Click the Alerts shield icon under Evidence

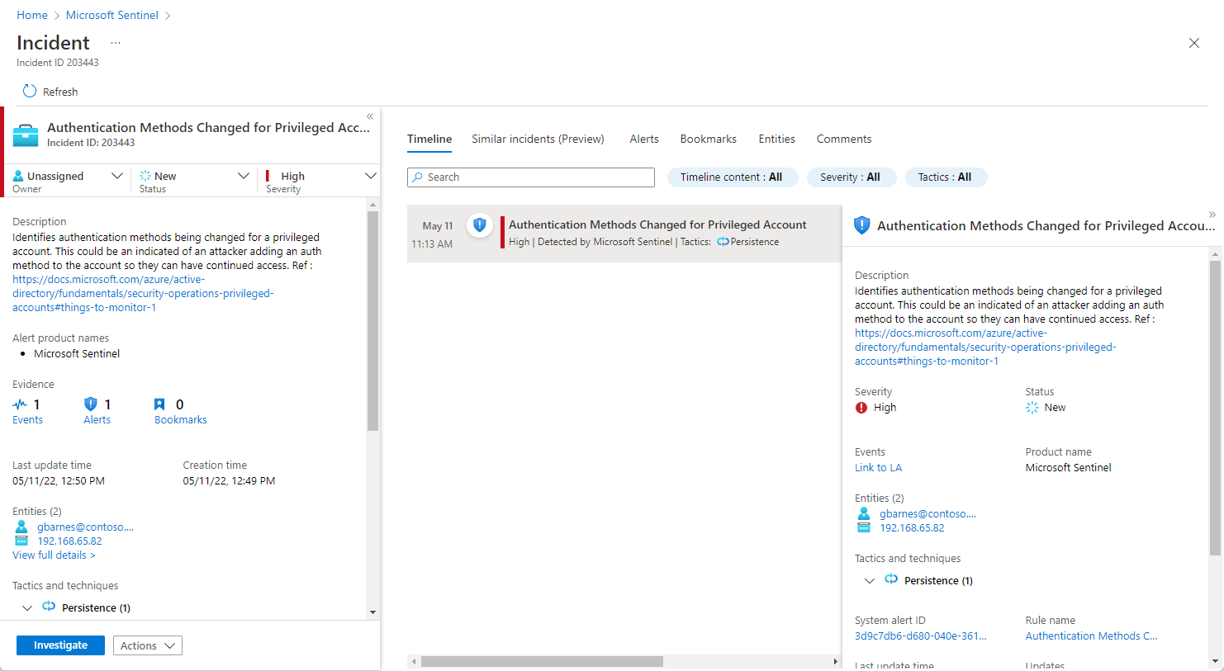coord(91,404)
